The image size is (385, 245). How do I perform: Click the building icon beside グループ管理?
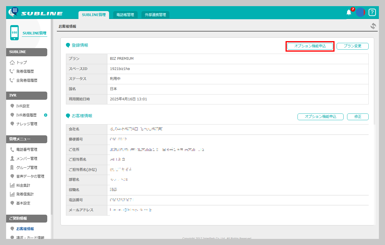click(12, 167)
